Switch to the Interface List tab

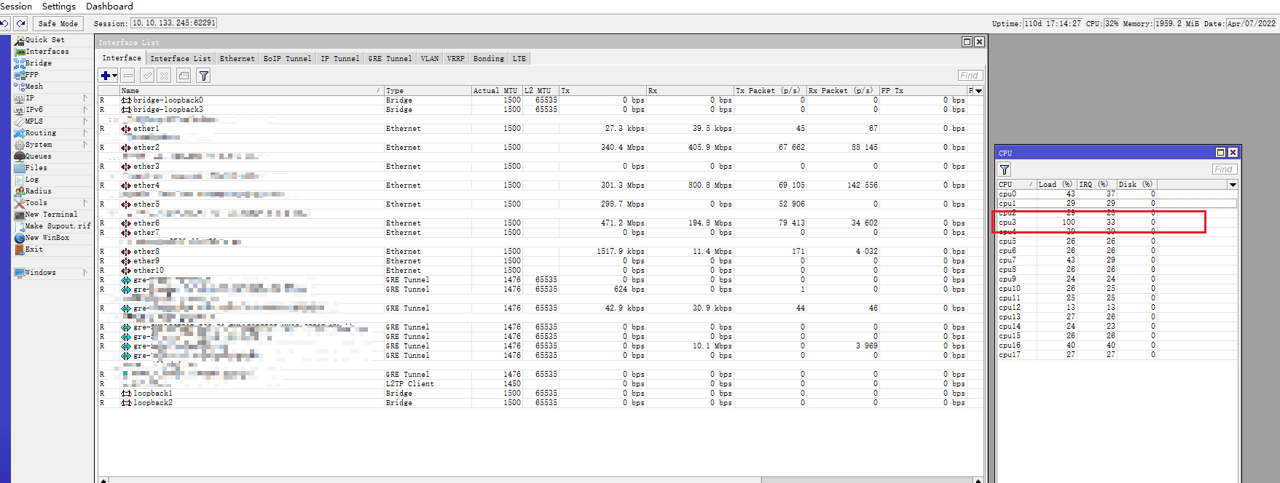[x=181, y=59]
